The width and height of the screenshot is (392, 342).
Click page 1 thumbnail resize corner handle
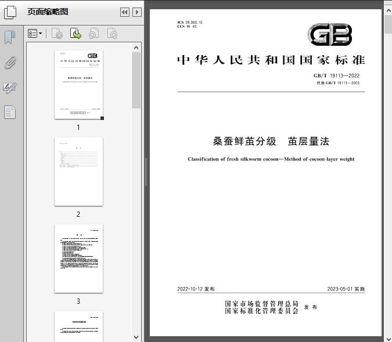(x=102, y=118)
